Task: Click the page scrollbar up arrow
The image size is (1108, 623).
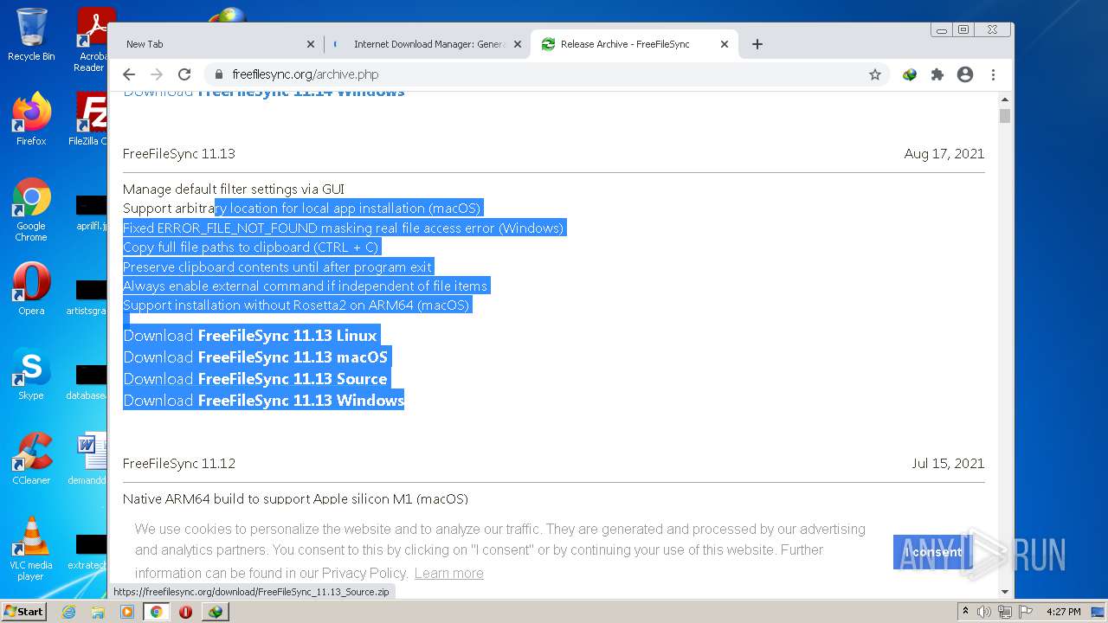Action: click(1005, 100)
